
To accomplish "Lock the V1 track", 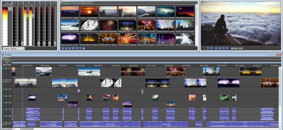I will click(6, 69).
